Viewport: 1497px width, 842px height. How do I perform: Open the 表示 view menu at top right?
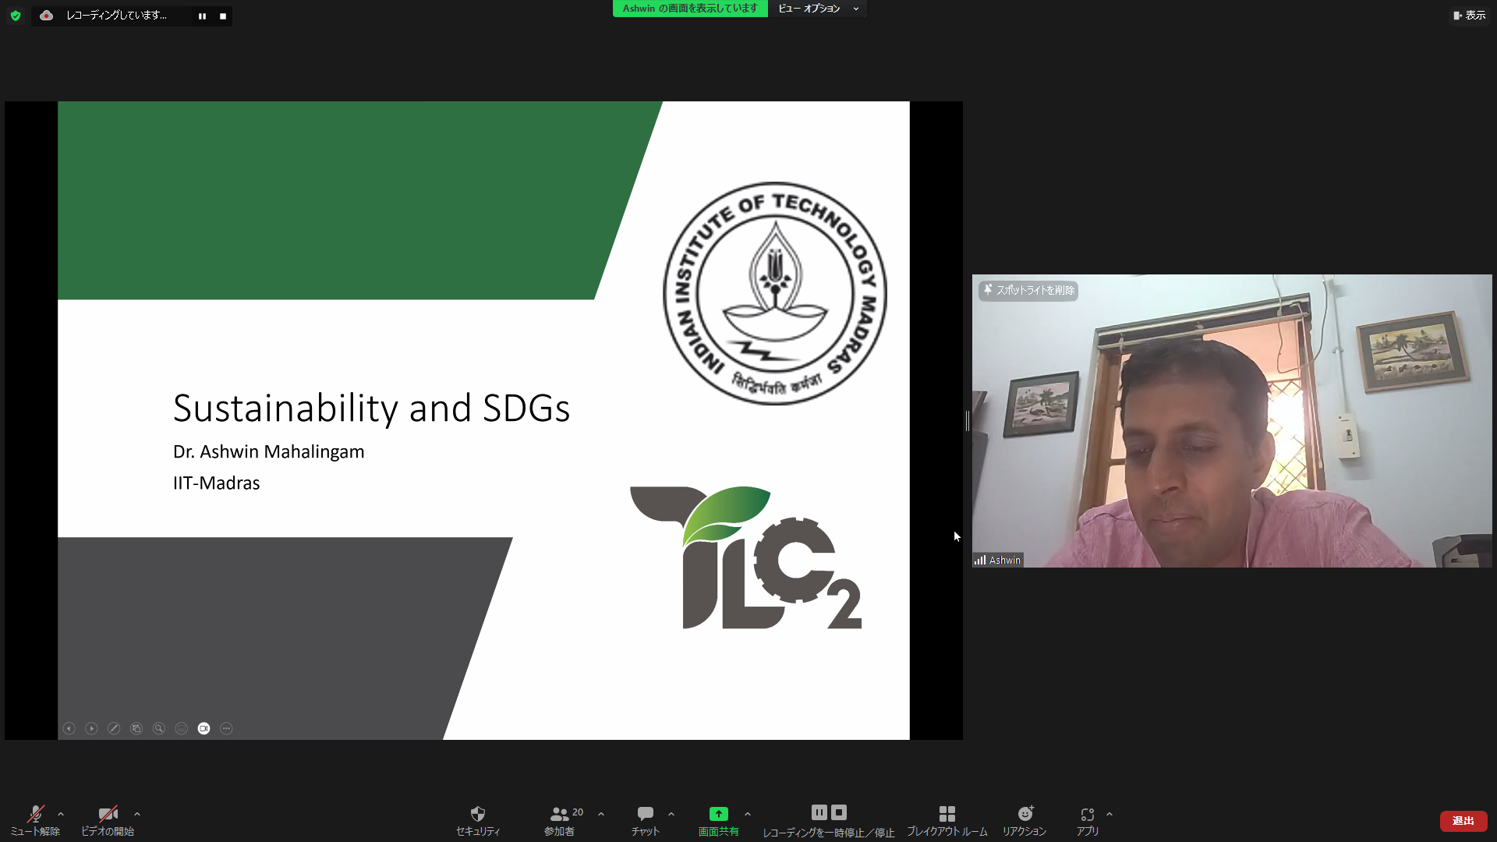tap(1469, 15)
